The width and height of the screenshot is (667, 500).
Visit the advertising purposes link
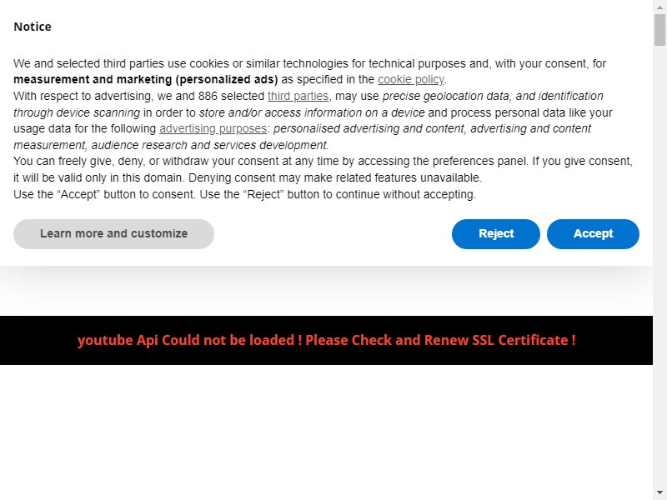point(213,129)
